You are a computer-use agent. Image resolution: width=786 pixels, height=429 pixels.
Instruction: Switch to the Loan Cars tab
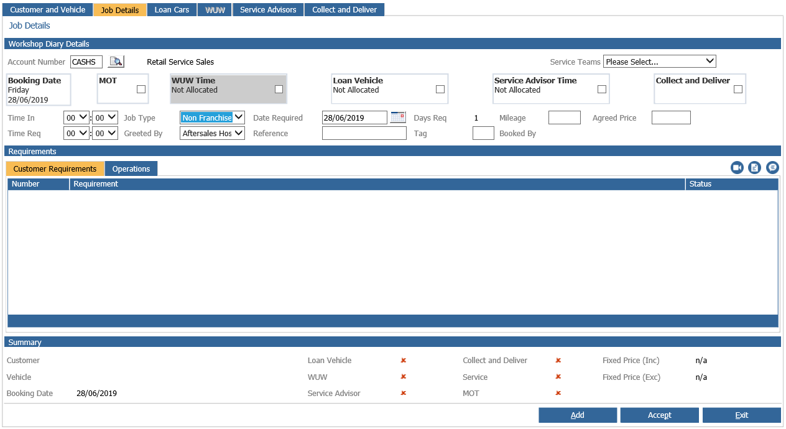click(172, 10)
